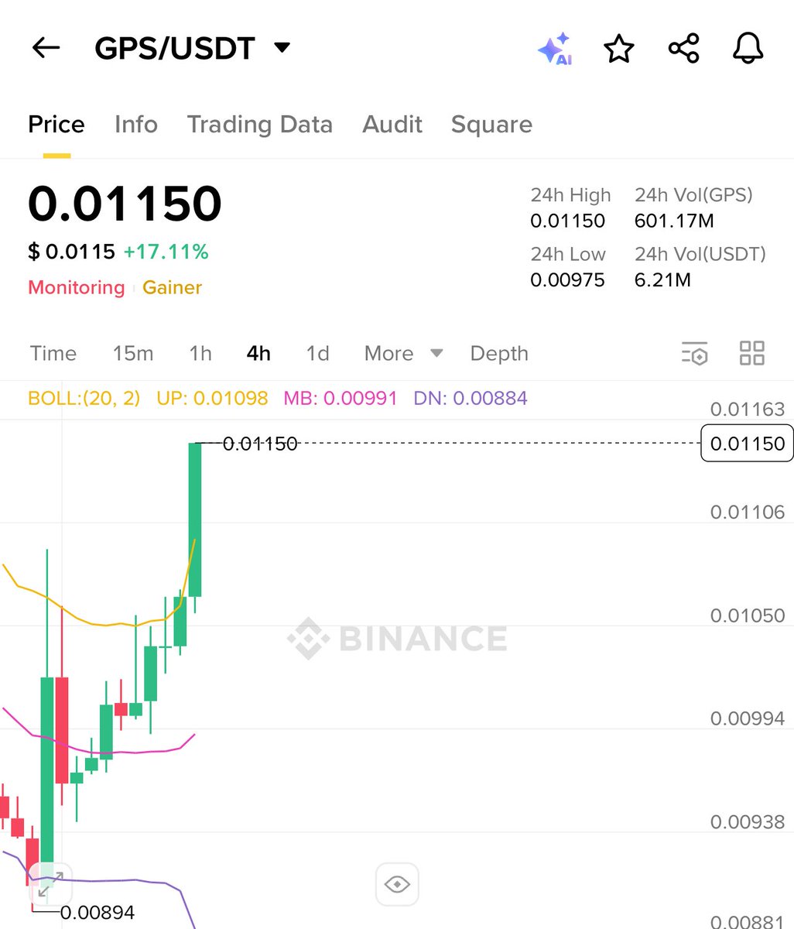The height and width of the screenshot is (929, 794).
Task: Open the Trading Data tab
Action: (260, 125)
